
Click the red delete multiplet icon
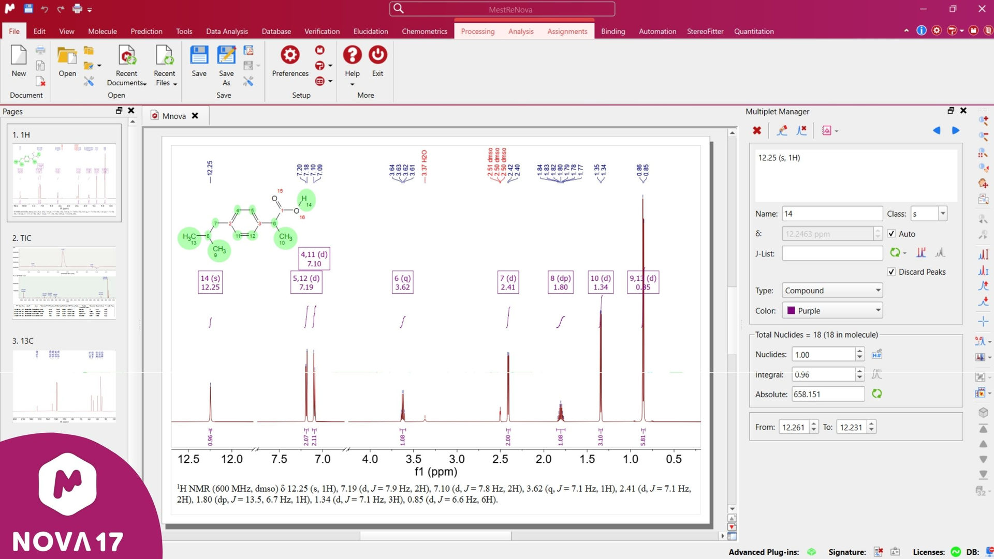tap(757, 131)
